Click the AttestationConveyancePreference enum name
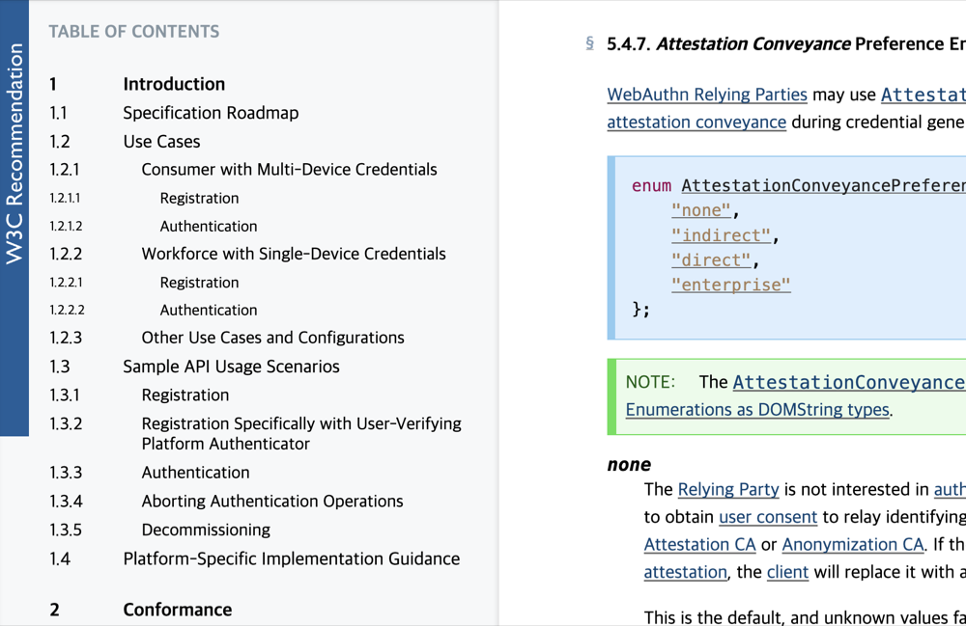Screen dimensions: 966x626 (x=823, y=186)
